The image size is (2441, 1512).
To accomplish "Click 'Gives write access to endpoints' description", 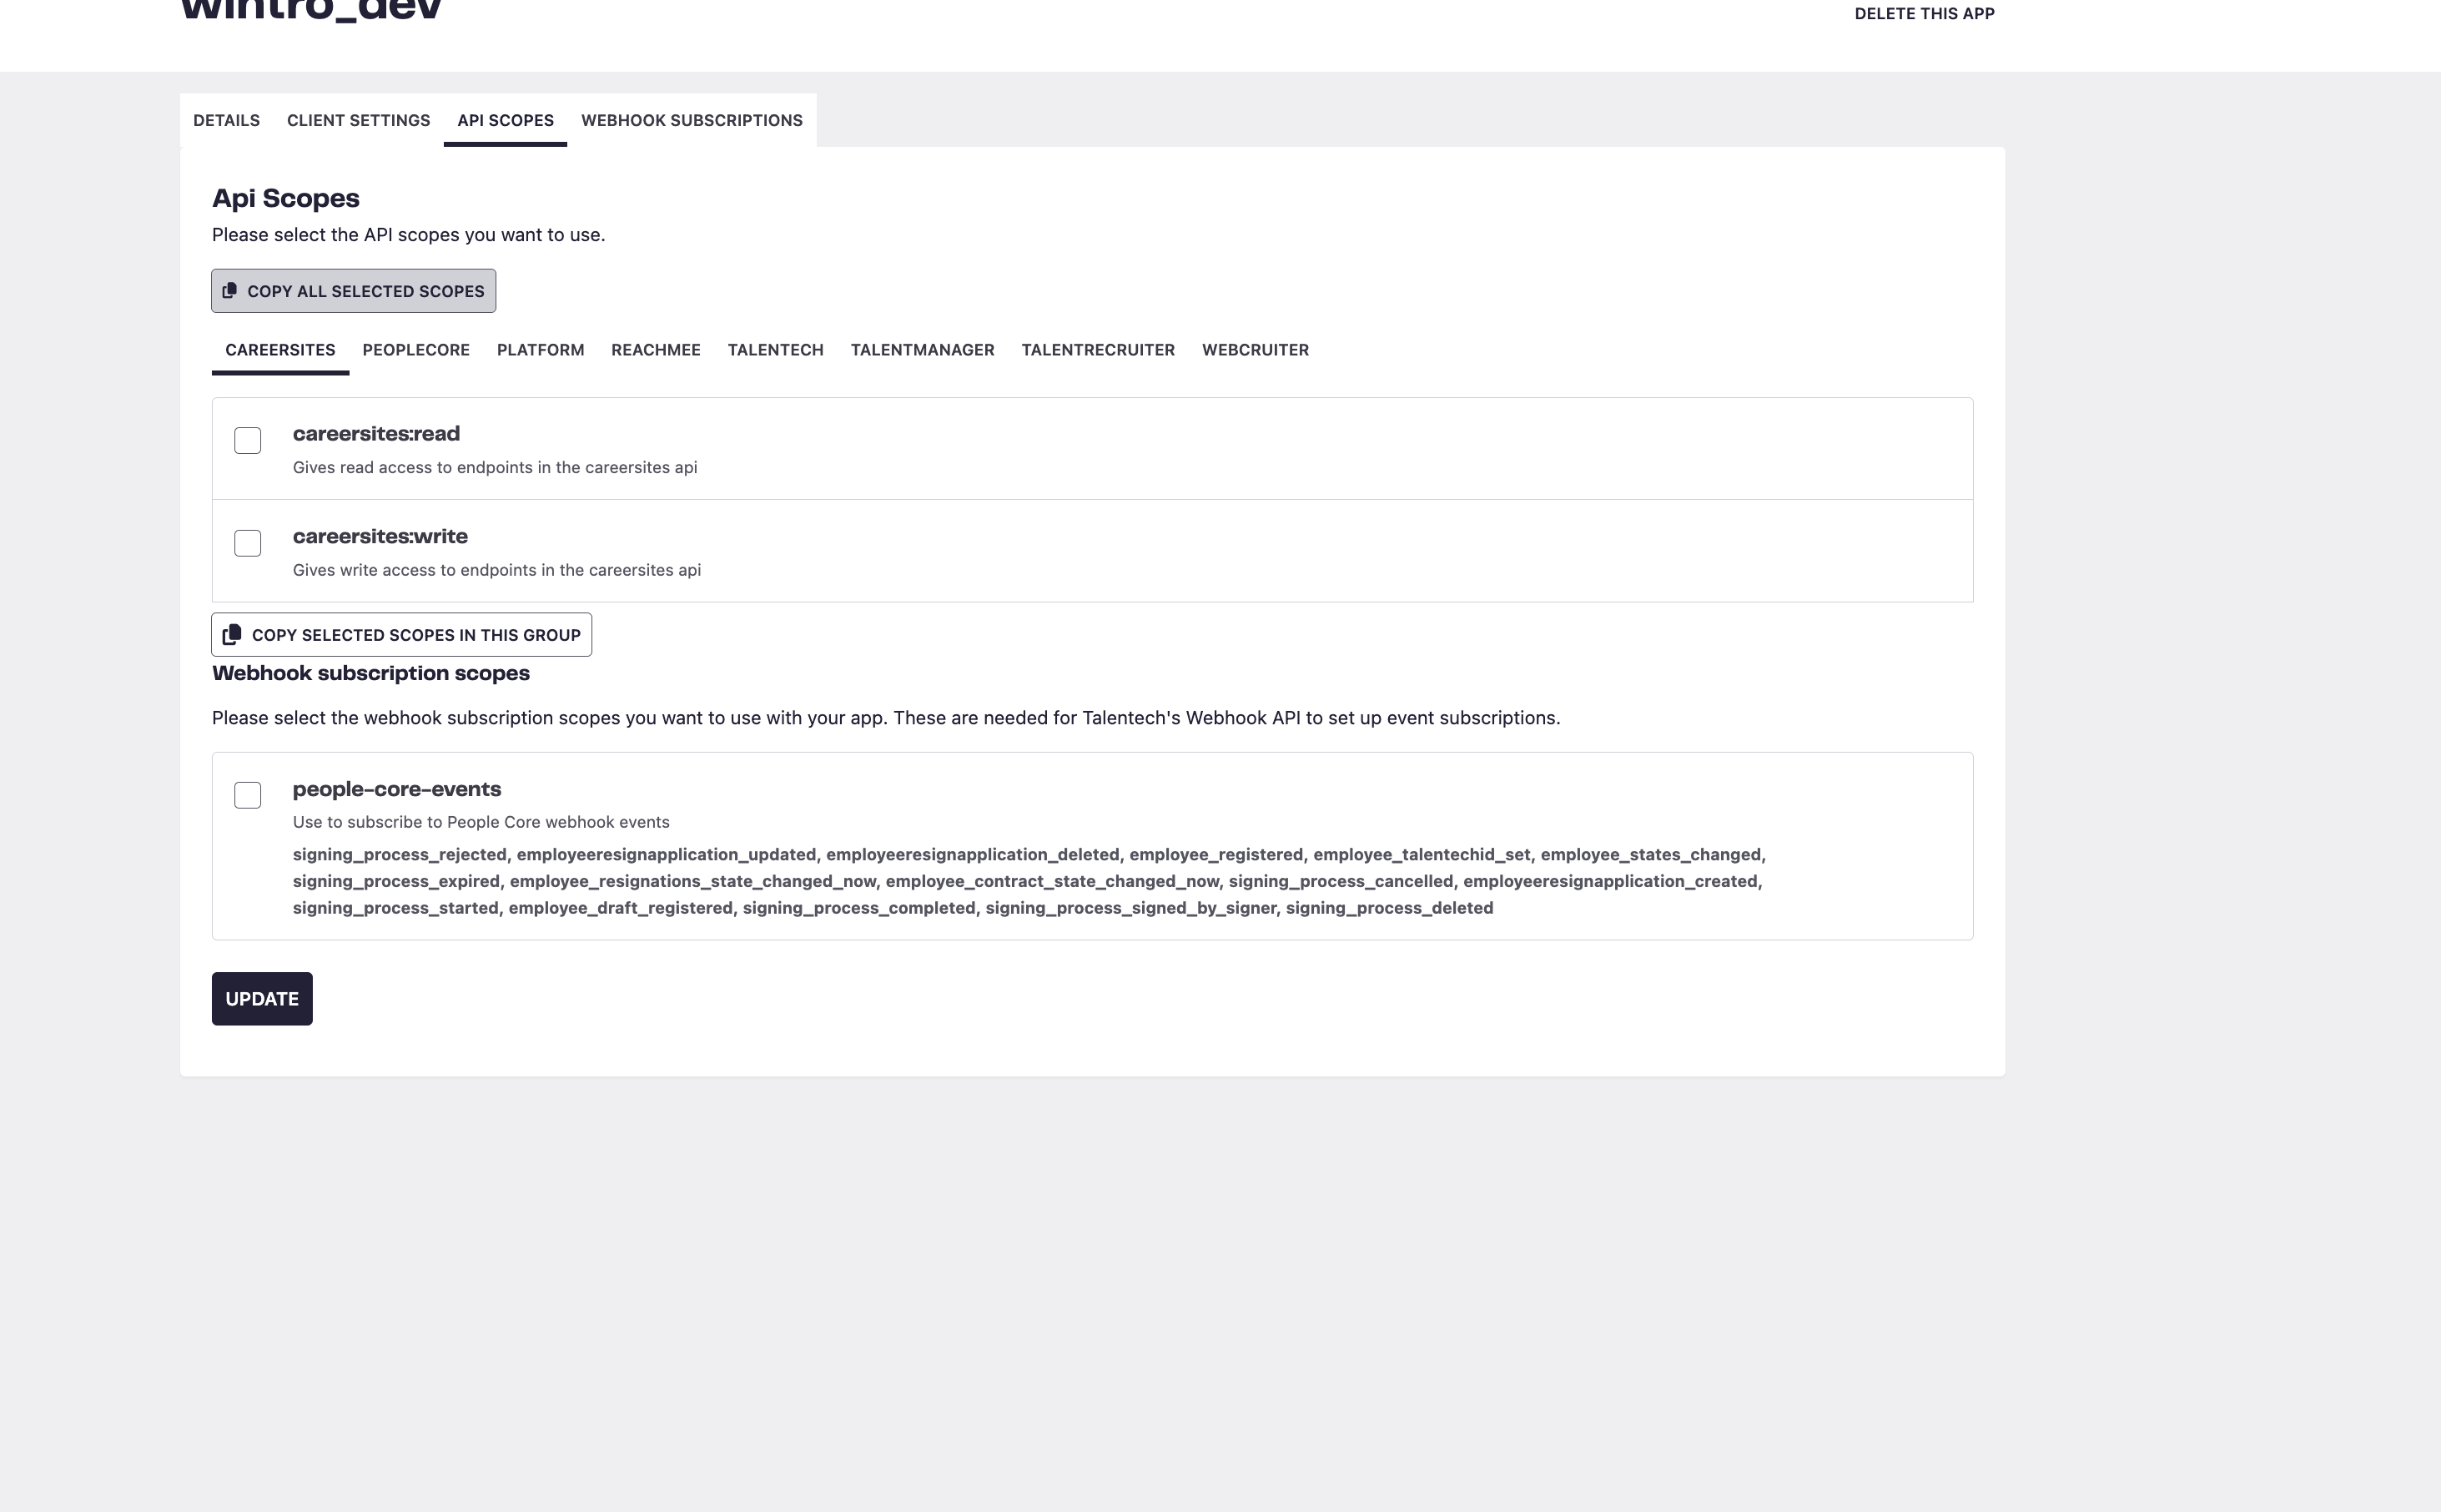I will pyautogui.click(x=497, y=570).
